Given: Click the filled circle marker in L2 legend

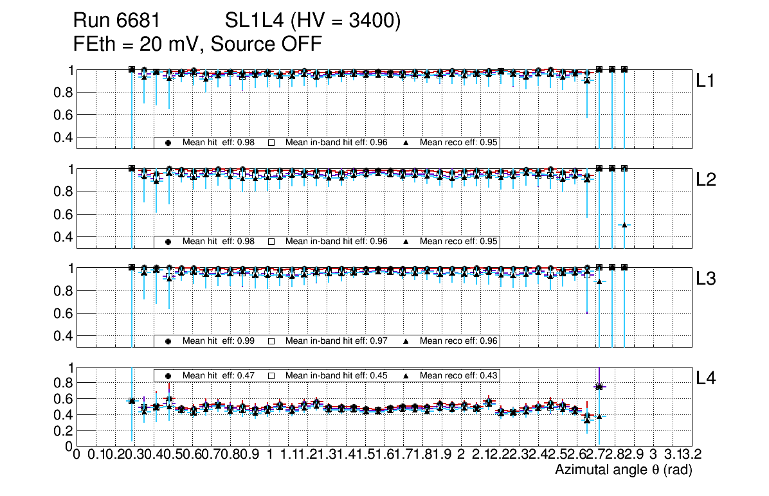Looking at the screenshot, I should [x=168, y=242].
